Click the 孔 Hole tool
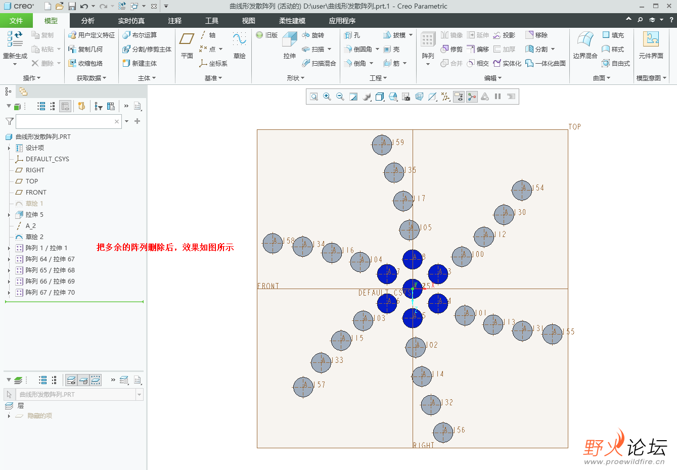This screenshot has height=470, width=677. [x=352, y=35]
